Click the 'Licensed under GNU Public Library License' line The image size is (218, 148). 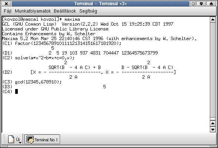point(55,29)
